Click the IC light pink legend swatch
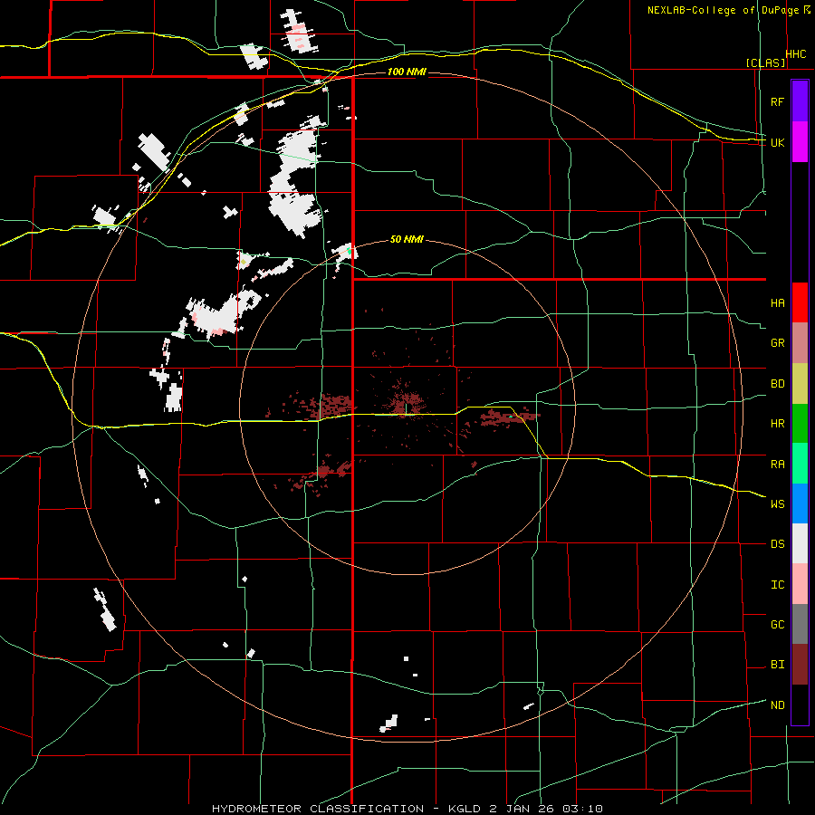Screen dimensions: 815x815 click(800, 584)
